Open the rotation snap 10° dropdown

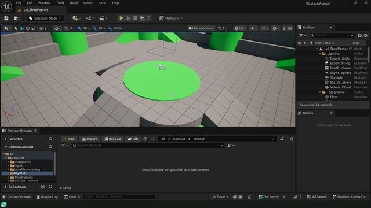tap(102, 28)
